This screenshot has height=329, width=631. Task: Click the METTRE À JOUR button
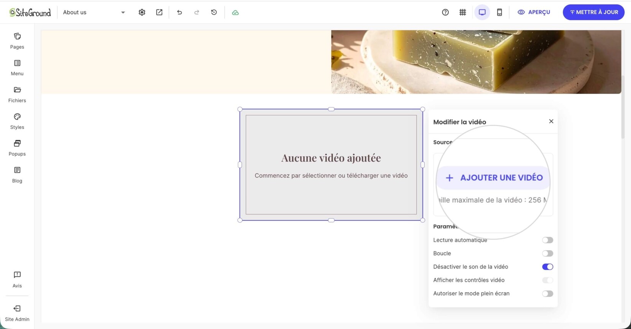(x=593, y=12)
